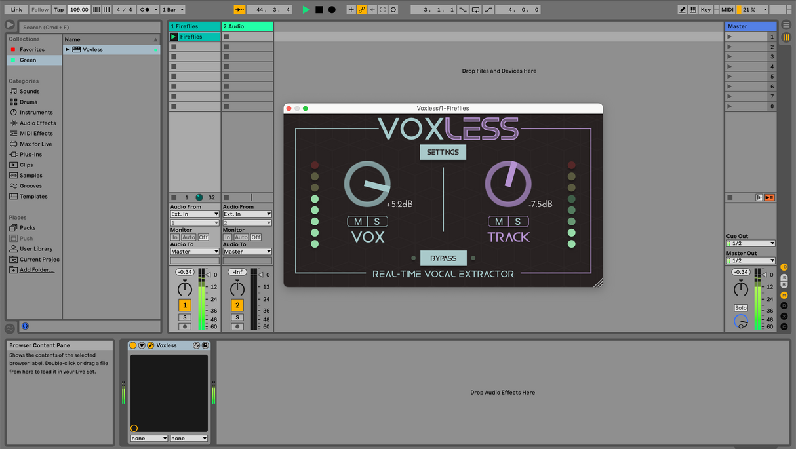Expand the Voxless browser item
This screenshot has height=449, width=796.
tap(68, 50)
